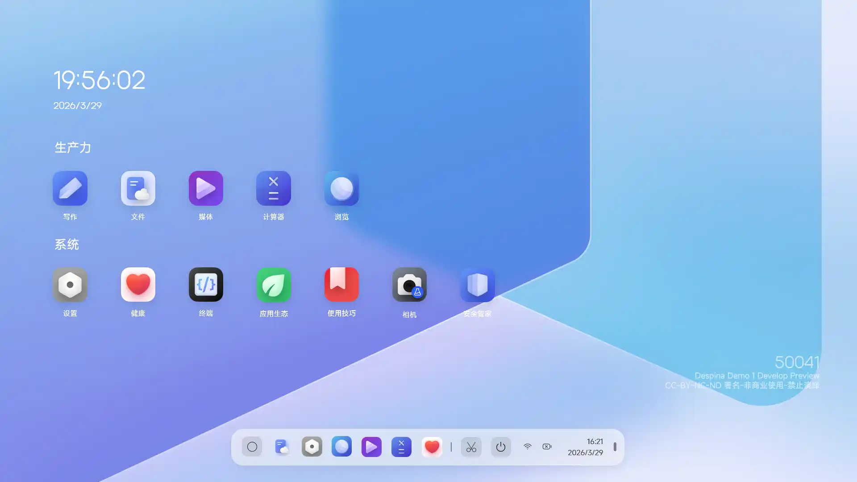The height and width of the screenshot is (482, 857).
Task: Open the 写作 writing app icon
Action: (x=70, y=188)
